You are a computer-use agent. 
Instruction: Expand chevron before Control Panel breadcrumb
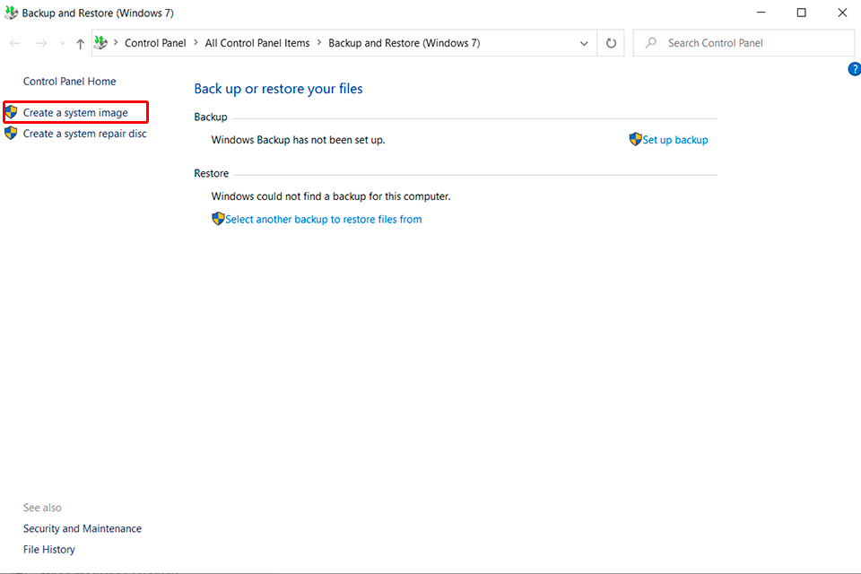pos(116,42)
